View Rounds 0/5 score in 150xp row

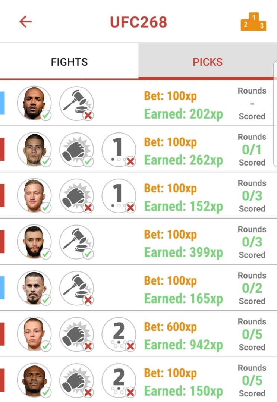tap(252, 380)
